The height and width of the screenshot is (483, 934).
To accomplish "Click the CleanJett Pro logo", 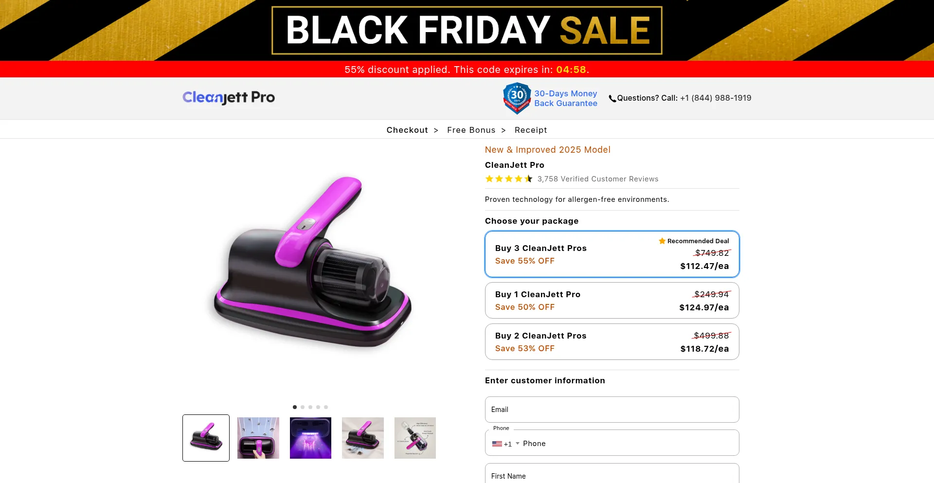I will point(229,98).
